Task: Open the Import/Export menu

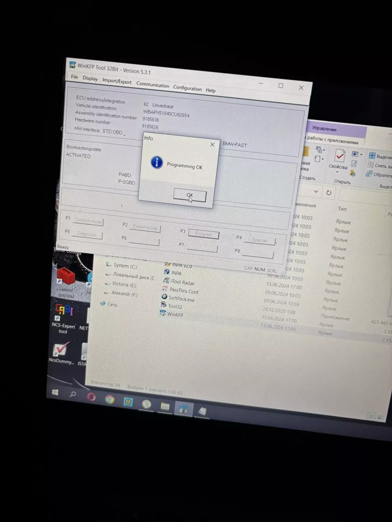Action: 117,81
